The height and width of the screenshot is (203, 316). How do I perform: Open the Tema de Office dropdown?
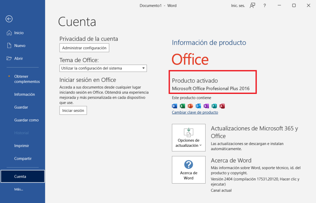coord(103,68)
